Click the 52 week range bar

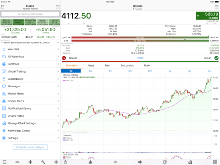click(x=140, y=41)
